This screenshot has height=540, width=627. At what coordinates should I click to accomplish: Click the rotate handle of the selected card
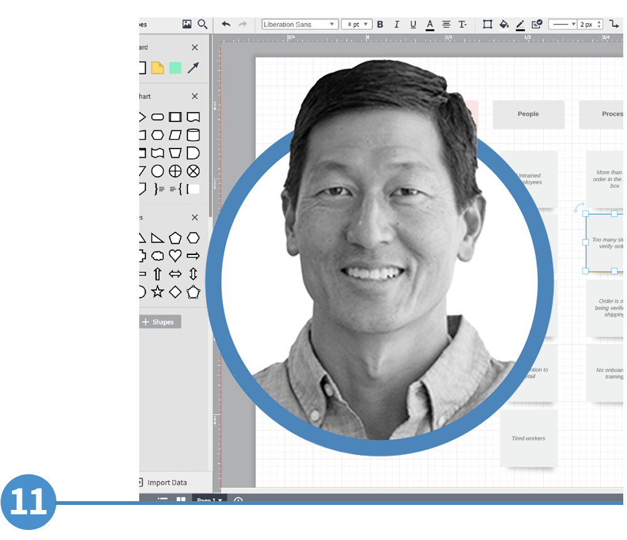pyautogui.click(x=579, y=207)
